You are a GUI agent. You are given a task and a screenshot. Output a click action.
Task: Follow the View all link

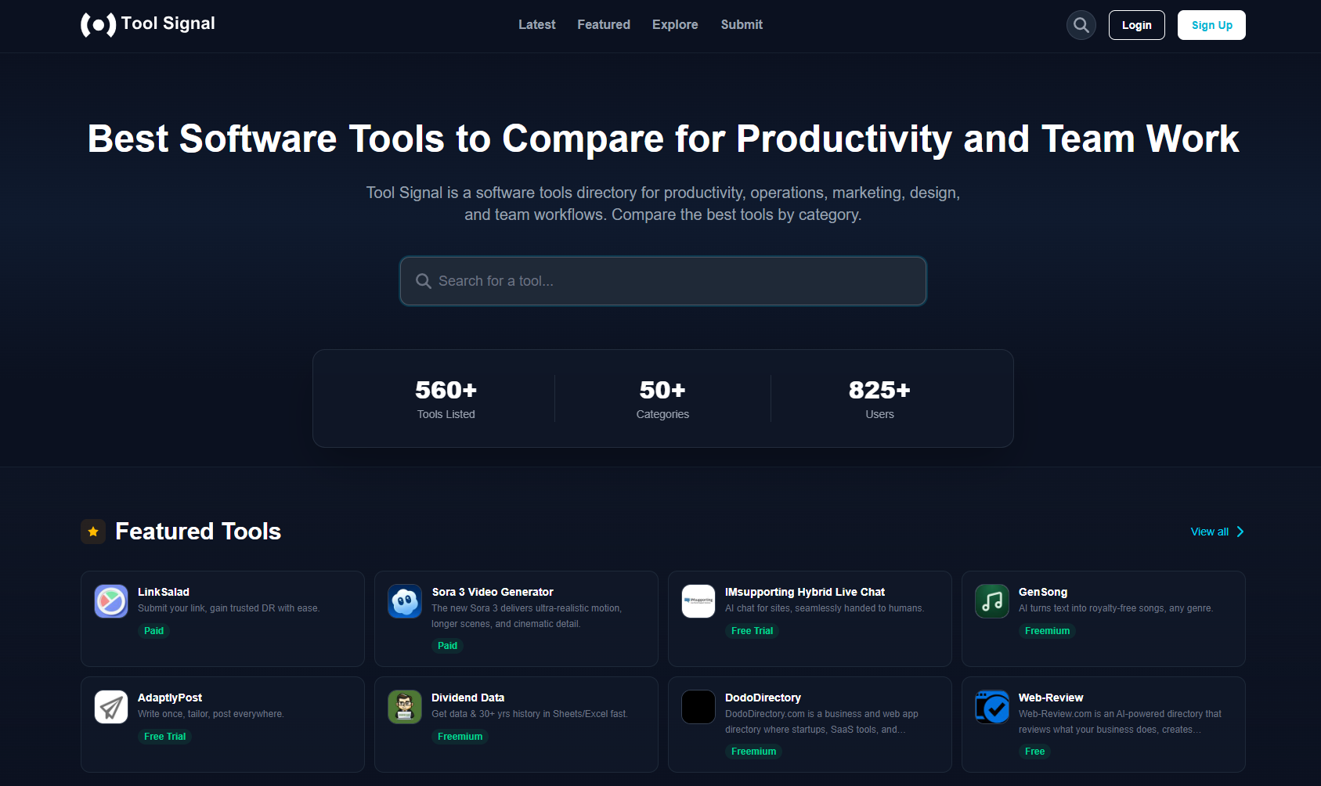[1208, 532]
